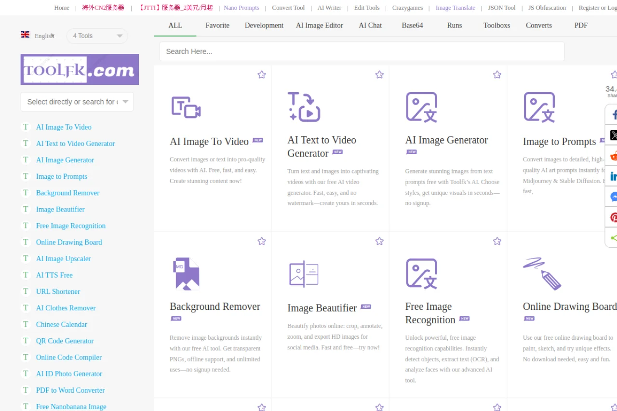617x411 pixels.
Task: Favorite Background Remover with star
Action: (x=262, y=241)
